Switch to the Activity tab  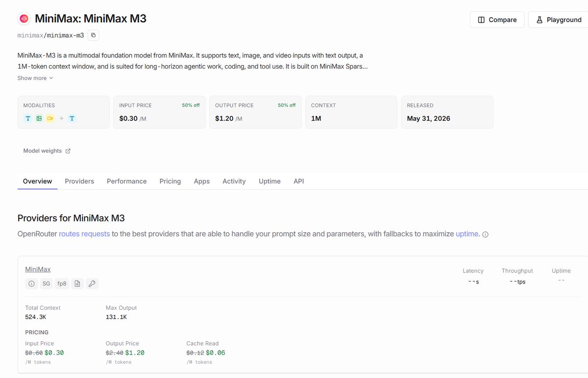234,181
